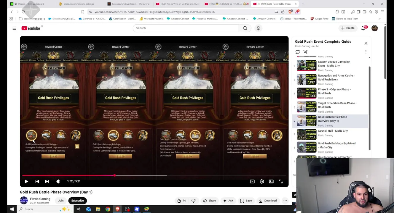
Task: Open the Flavio Gaming channel avatar
Action: [x=24, y=201]
